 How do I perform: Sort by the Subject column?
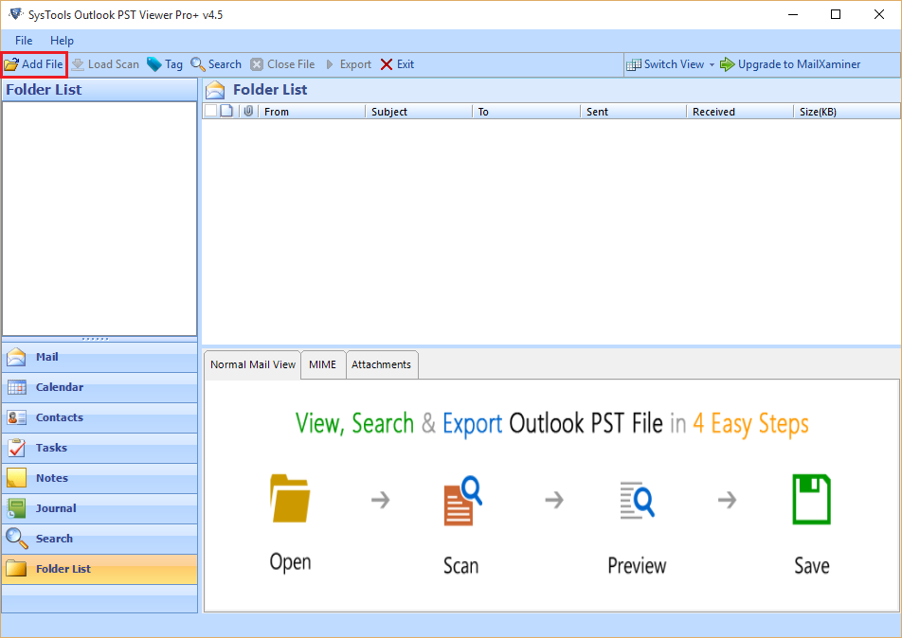[419, 112]
